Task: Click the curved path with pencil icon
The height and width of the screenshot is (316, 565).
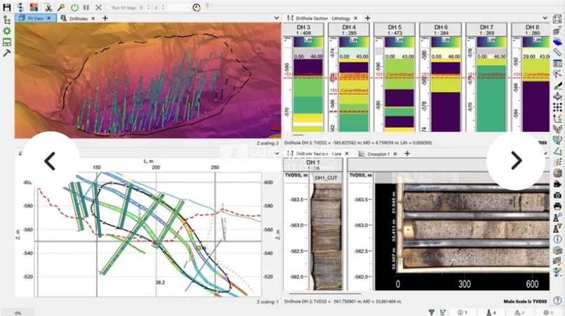Action: tap(557, 118)
